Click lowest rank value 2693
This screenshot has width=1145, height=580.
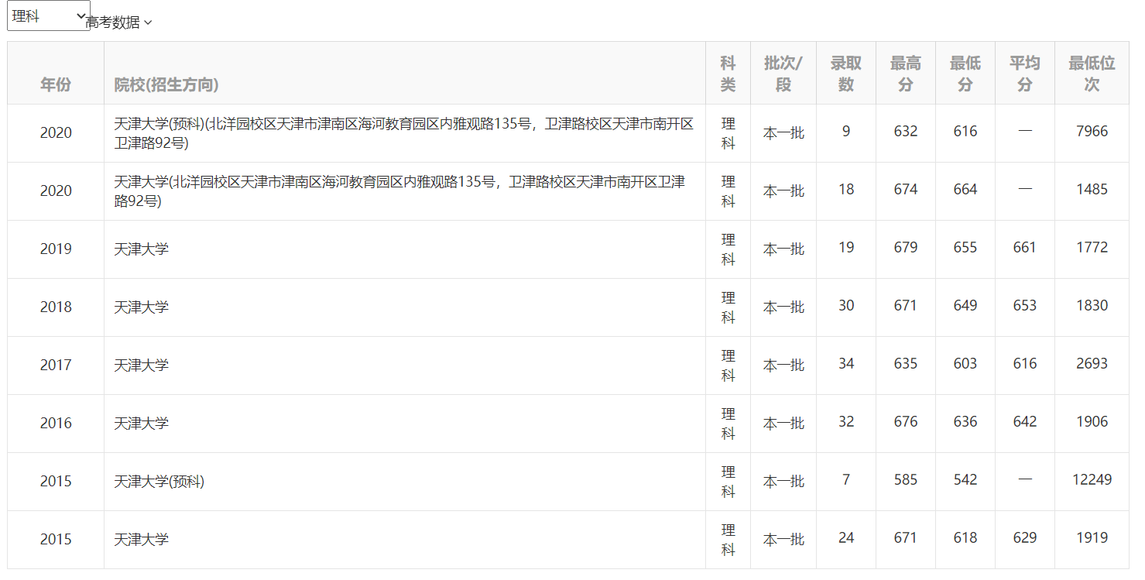coord(1092,363)
